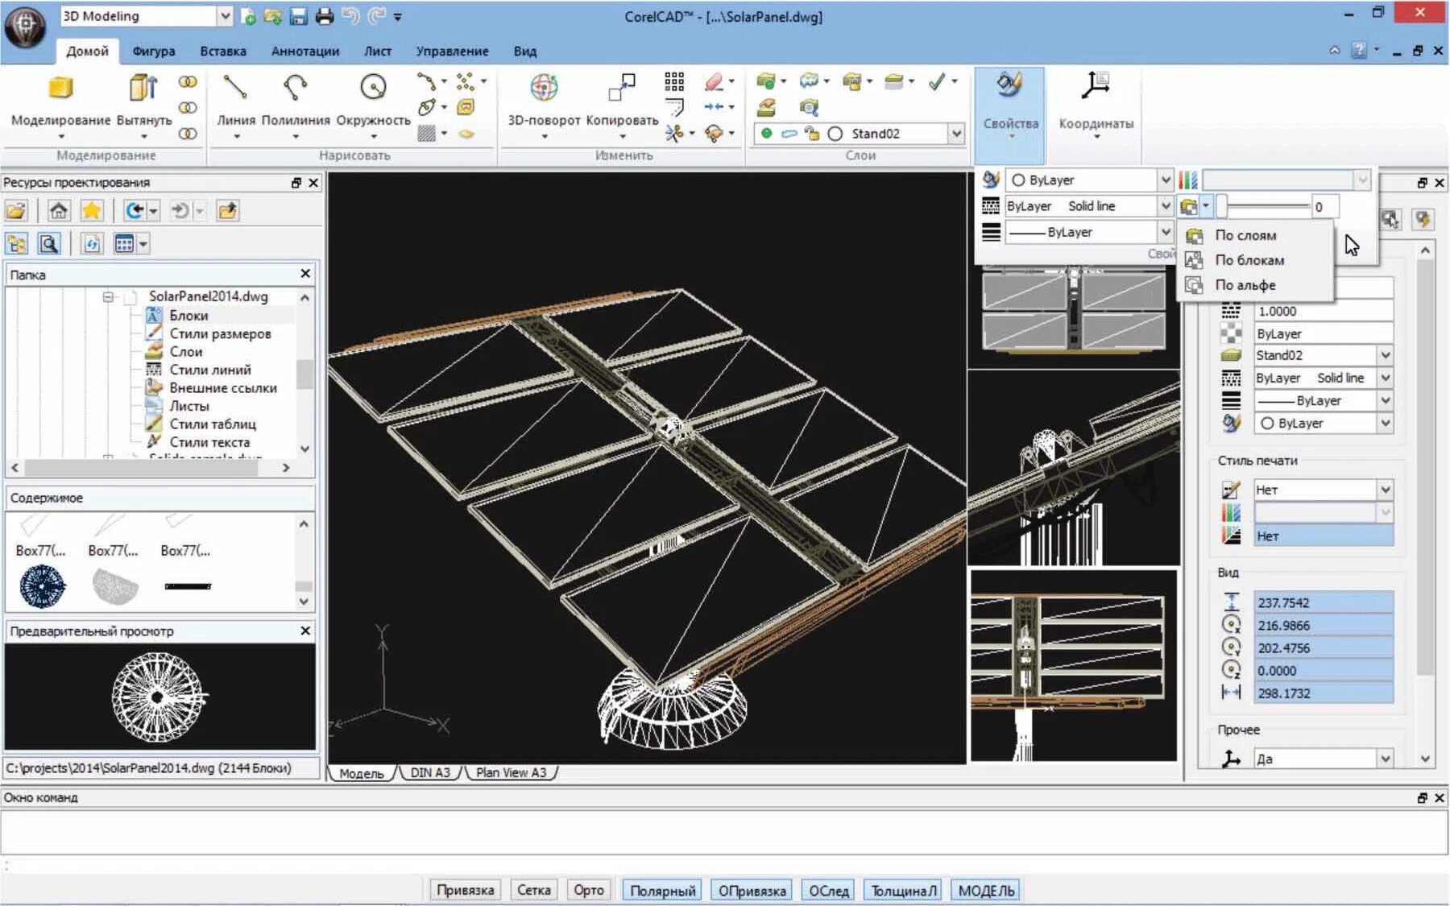Open the Аннотации ribbon tab
This screenshot has height=906, width=1450.
click(x=304, y=51)
